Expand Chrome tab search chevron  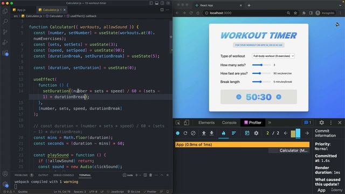click(340, 5)
